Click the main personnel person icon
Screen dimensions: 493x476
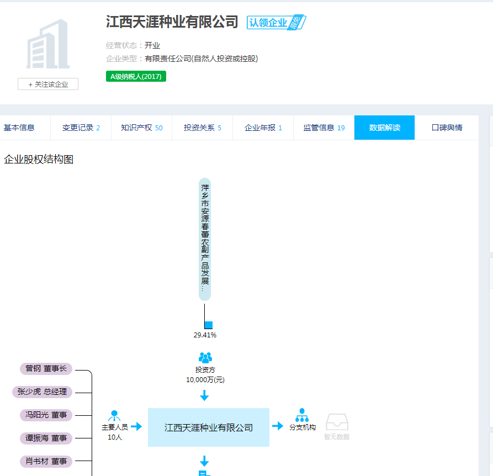tap(115, 415)
